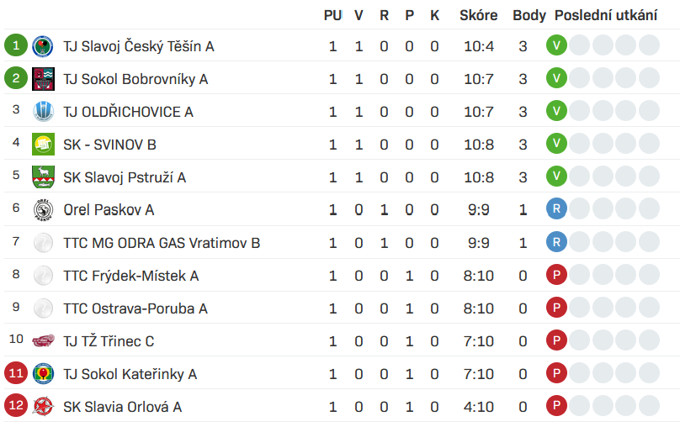This screenshot has height=427, width=680.
Task: Click red P result badge for Slavia Orlová
Action: 555,407
